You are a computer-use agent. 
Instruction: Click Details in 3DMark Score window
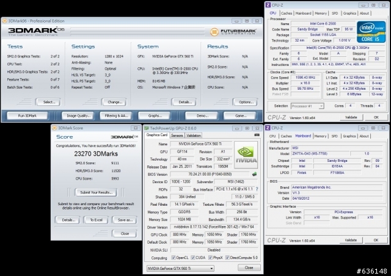coord(68,220)
